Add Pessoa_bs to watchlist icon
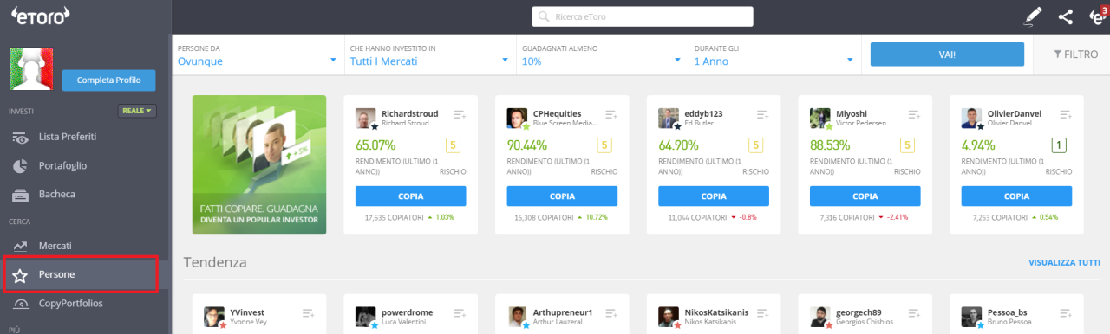The height and width of the screenshot is (334, 1110). click(x=1065, y=313)
